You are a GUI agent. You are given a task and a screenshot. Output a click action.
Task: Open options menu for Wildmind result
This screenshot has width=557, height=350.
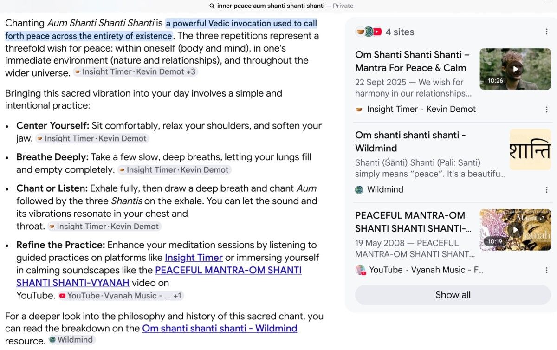546,190
